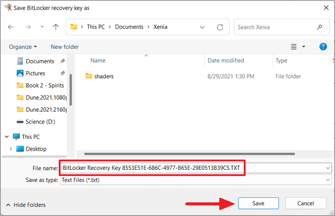Viewport: 335px width, 216px height.
Task: Click the folder icon in the address bar
Action: (74, 27)
